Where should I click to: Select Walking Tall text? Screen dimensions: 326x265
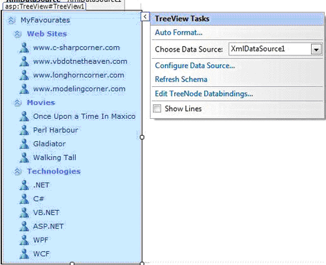[x=55, y=157]
